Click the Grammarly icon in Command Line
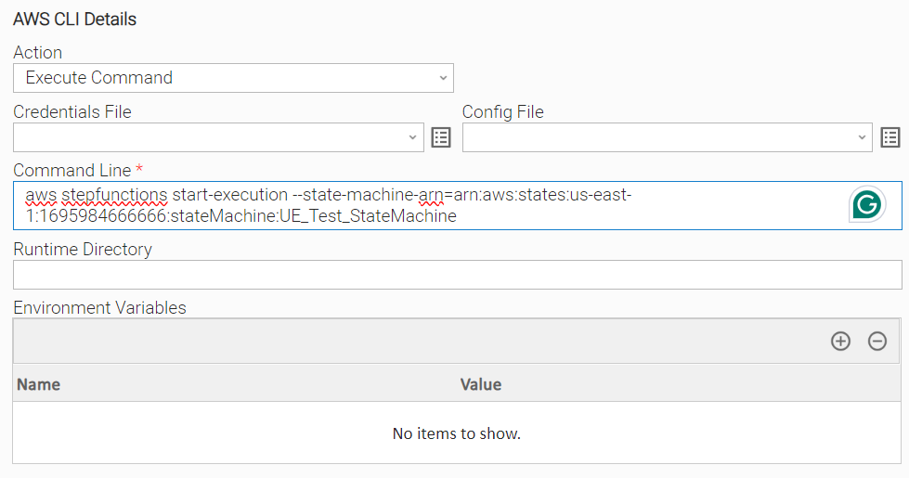 [867, 204]
